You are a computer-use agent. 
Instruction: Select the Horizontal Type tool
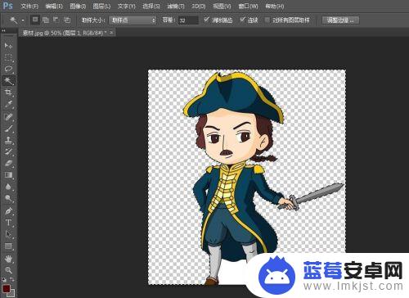tap(8, 223)
